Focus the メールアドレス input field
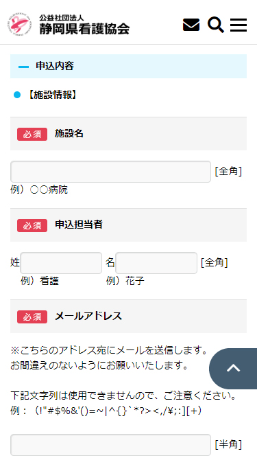Screen dimensions: 257x458 coord(111,445)
